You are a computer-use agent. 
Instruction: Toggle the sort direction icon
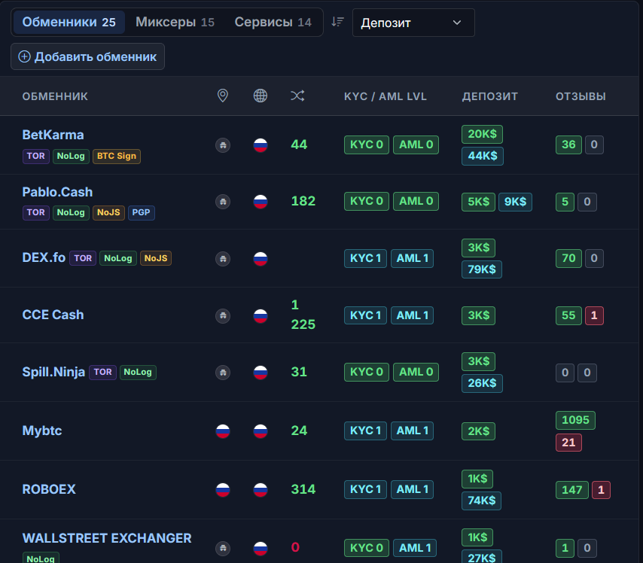click(337, 22)
